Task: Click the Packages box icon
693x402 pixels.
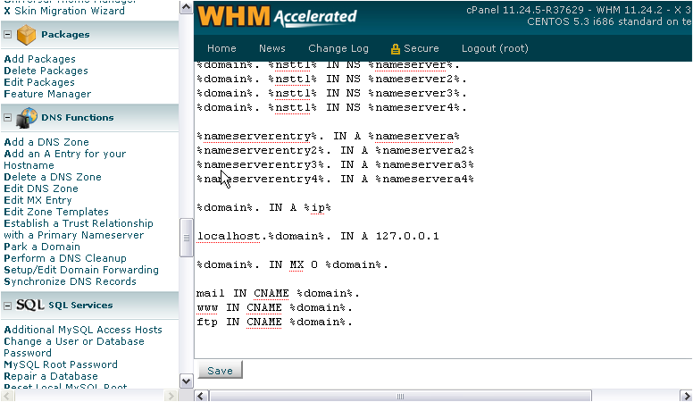Action: click(x=27, y=35)
